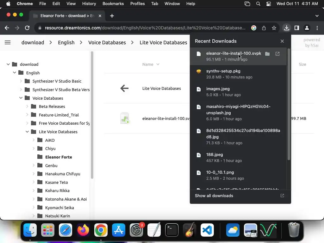Bookmark this page with the star icon
This screenshot has width=324, height=243.
click(x=274, y=28)
